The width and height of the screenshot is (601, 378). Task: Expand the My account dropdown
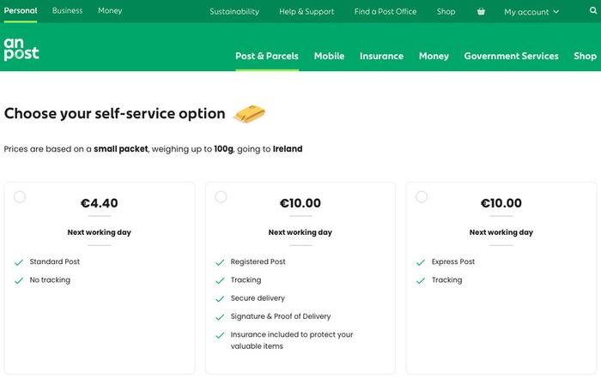(531, 12)
